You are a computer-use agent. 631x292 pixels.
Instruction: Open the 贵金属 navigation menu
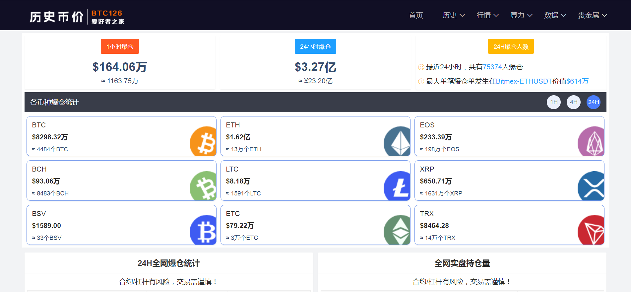[592, 15]
